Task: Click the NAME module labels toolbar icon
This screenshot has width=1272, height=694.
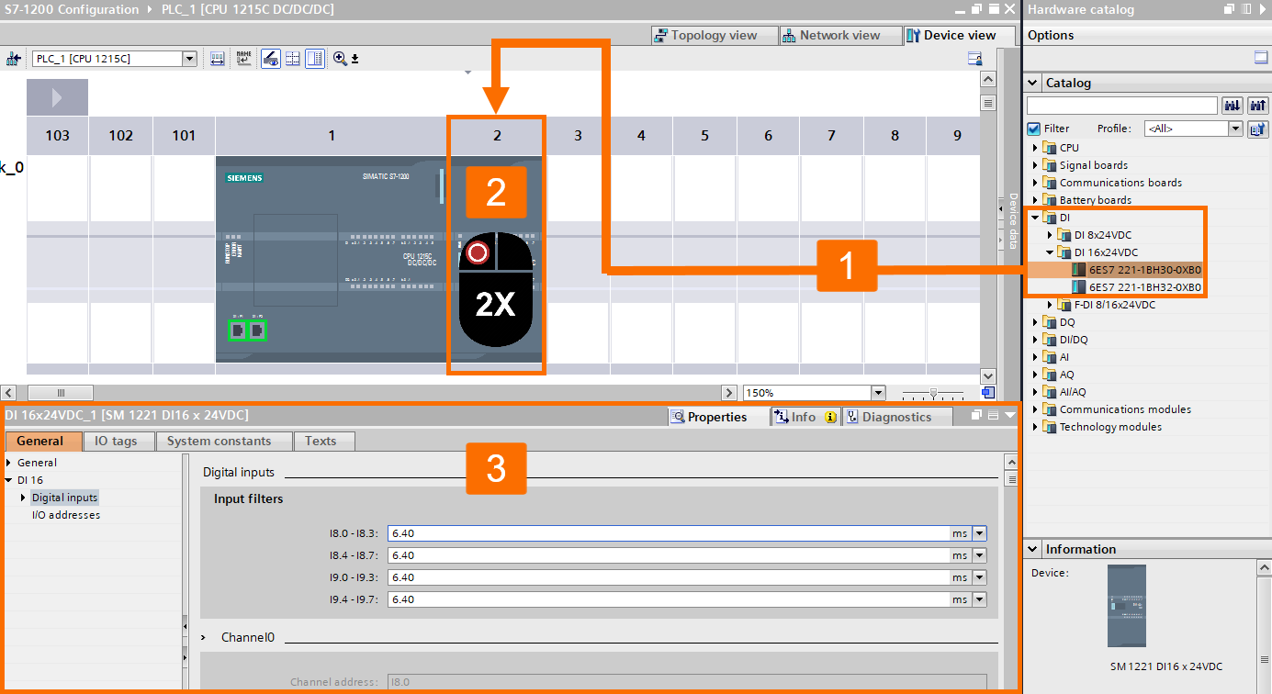Action: 243,59
